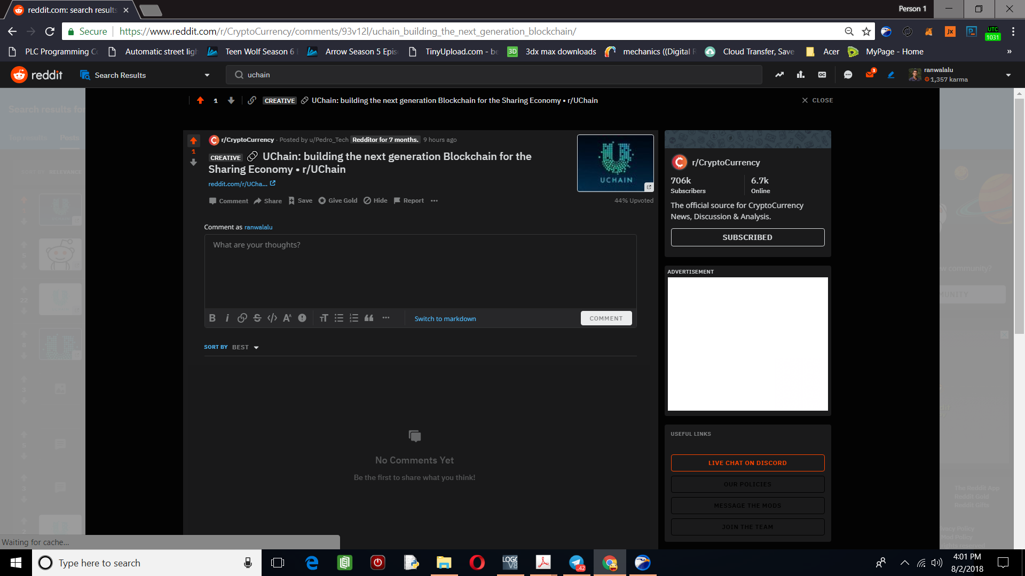Create a new post with pencil icon
The width and height of the screenshot is (1025, 576).
point(891,75)
